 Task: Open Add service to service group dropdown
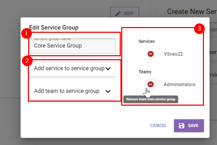click(x=69, y=69)
